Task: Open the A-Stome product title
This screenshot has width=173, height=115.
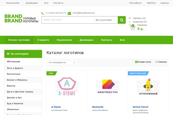Action: tap(56, 107)
